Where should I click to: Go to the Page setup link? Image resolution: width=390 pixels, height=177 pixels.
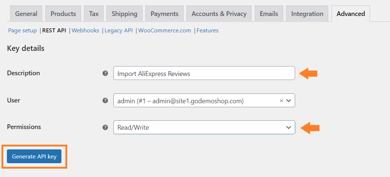click(x=23, y=31)
